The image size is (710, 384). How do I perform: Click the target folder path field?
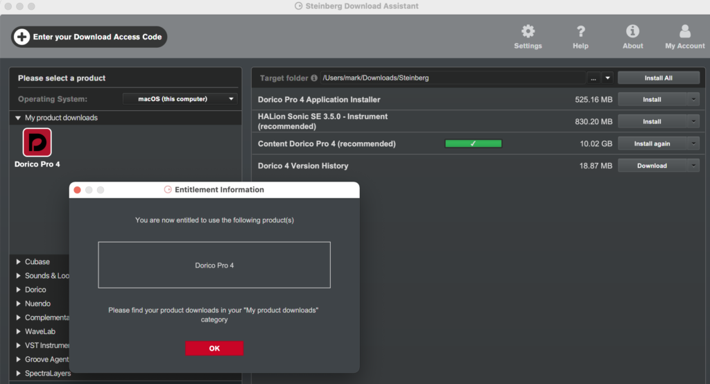pyautogui.click(x=453, y=78)
